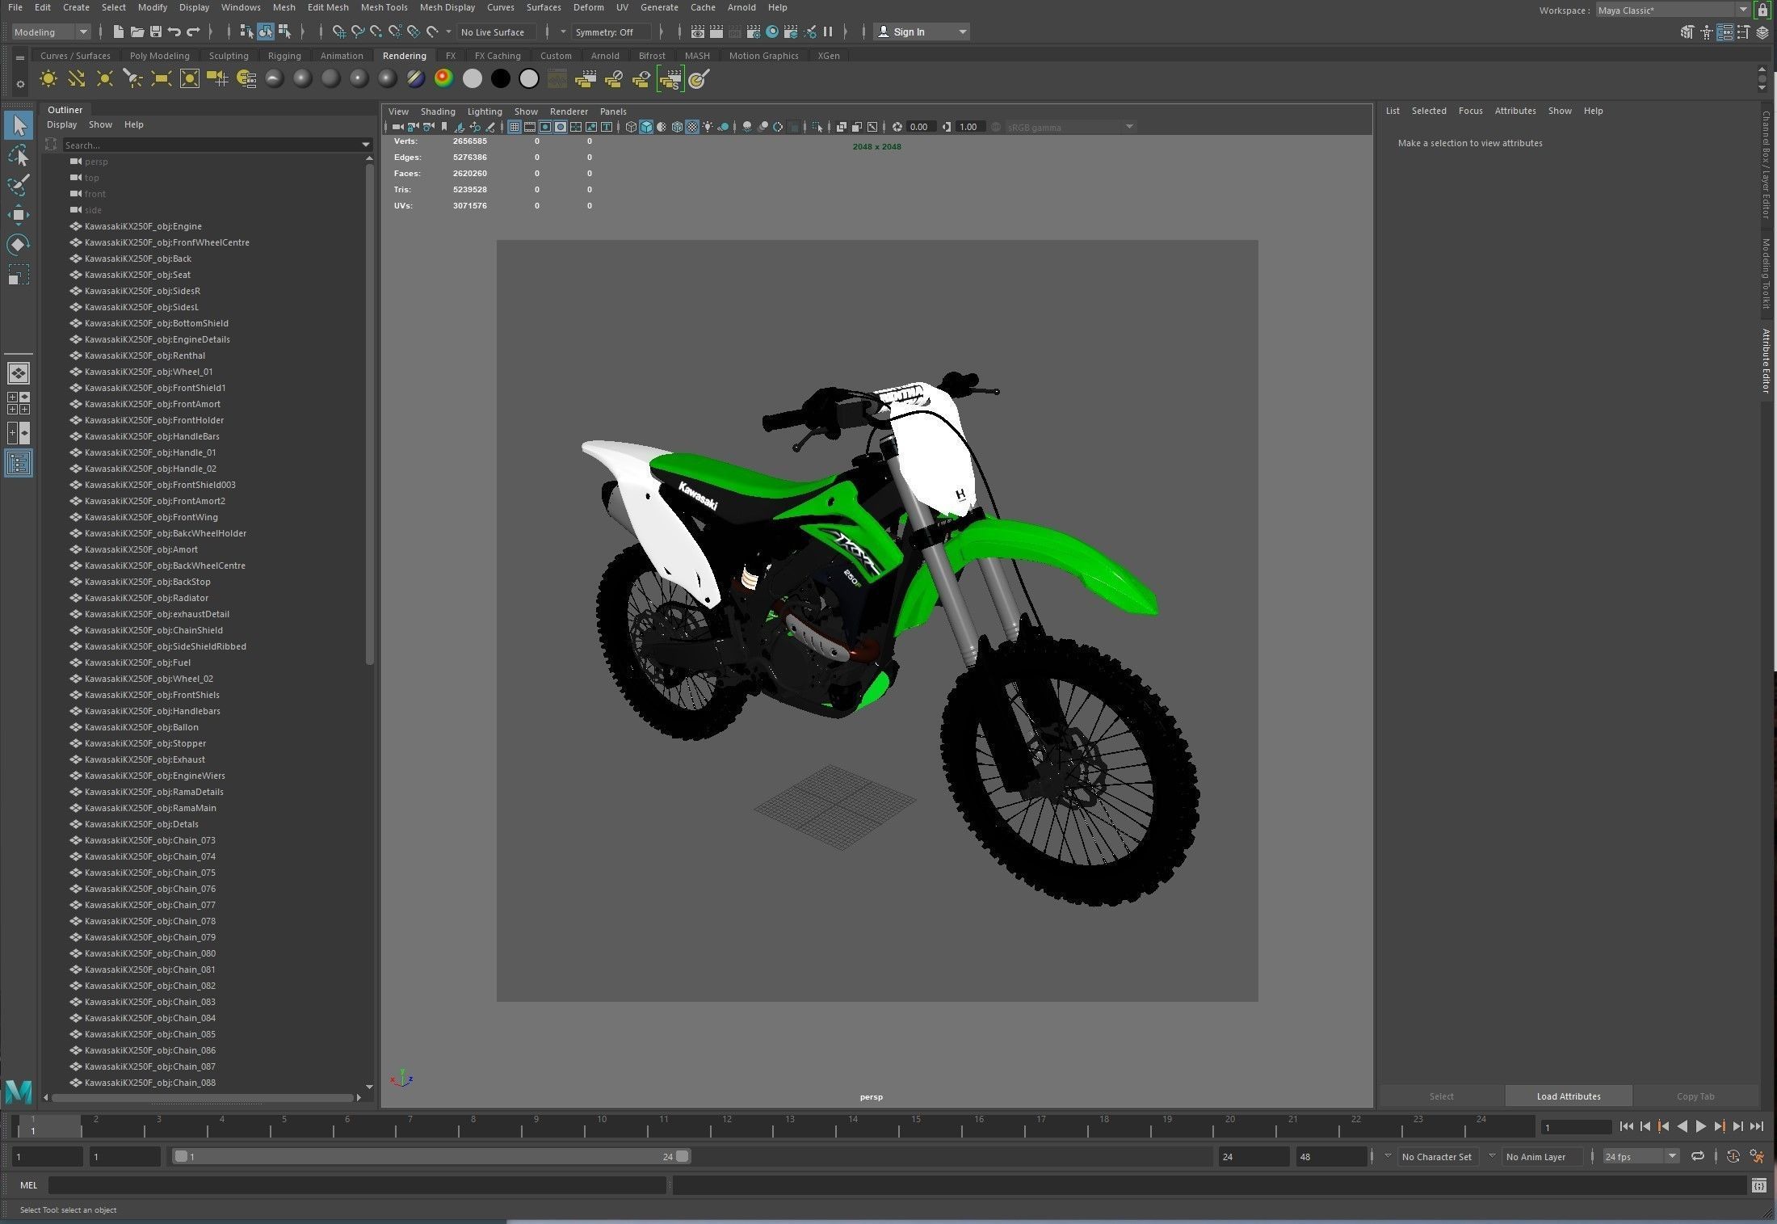
Task: Toggle viewport grid display
Action: click(515, 127)
